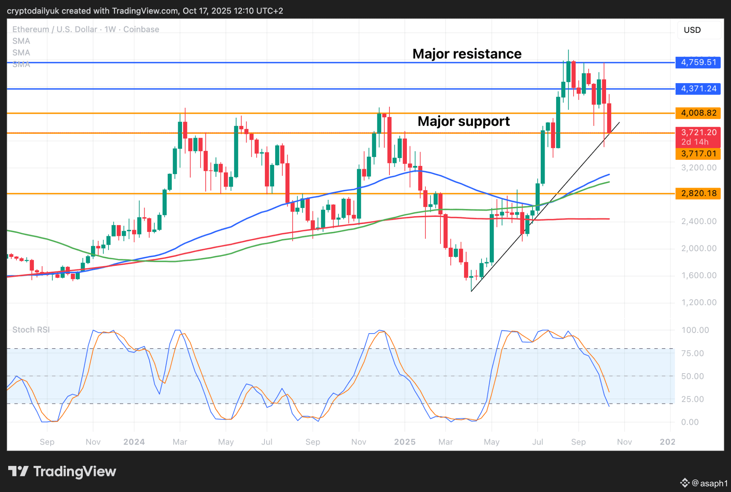Screen dimensions: 731x492
Task: Select the Major support text annotation
Action: [x=463, y=121]
